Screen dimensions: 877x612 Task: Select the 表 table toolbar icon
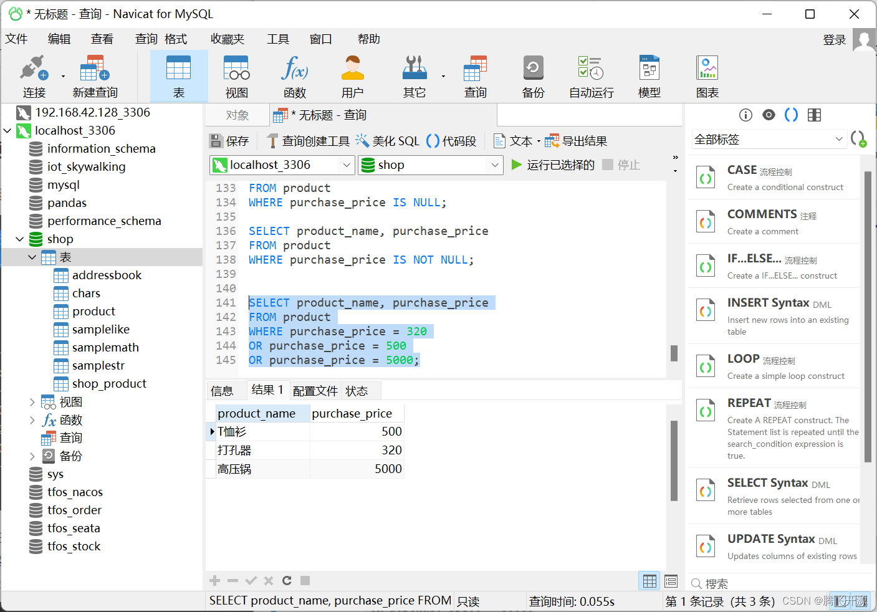pyautogui.click(x=179, y=76)
